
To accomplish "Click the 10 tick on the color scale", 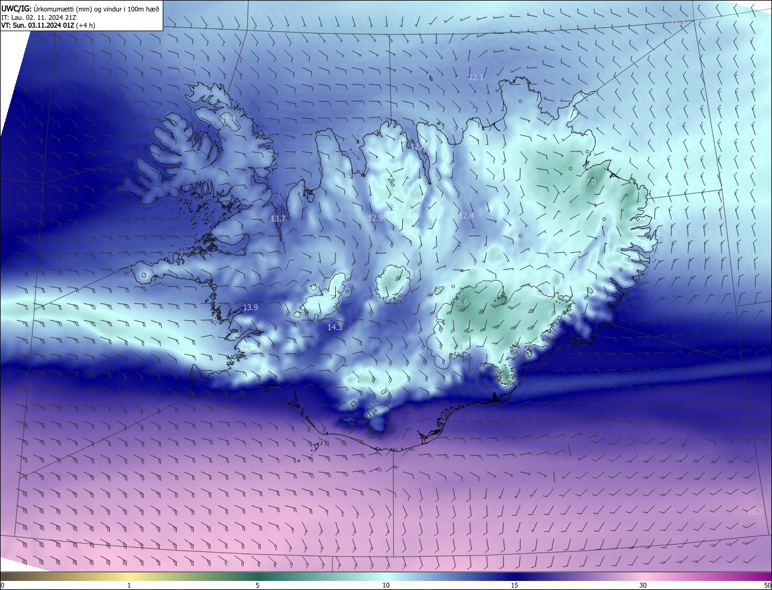I will 386,585.
